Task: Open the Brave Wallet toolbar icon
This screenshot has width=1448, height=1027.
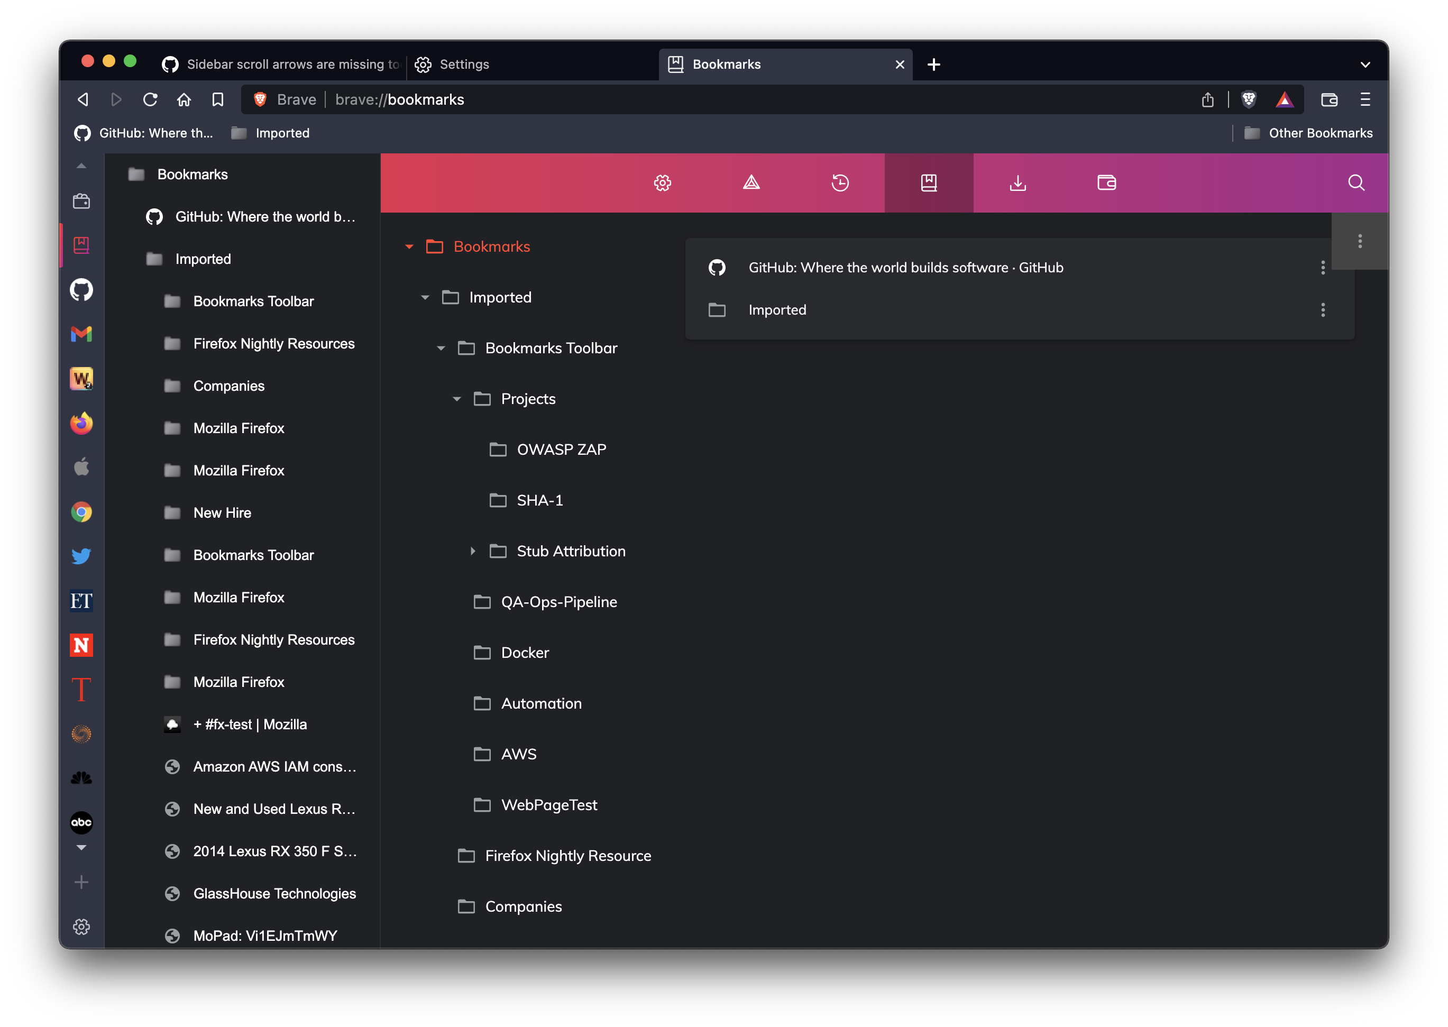Action: coord(1328,99)
